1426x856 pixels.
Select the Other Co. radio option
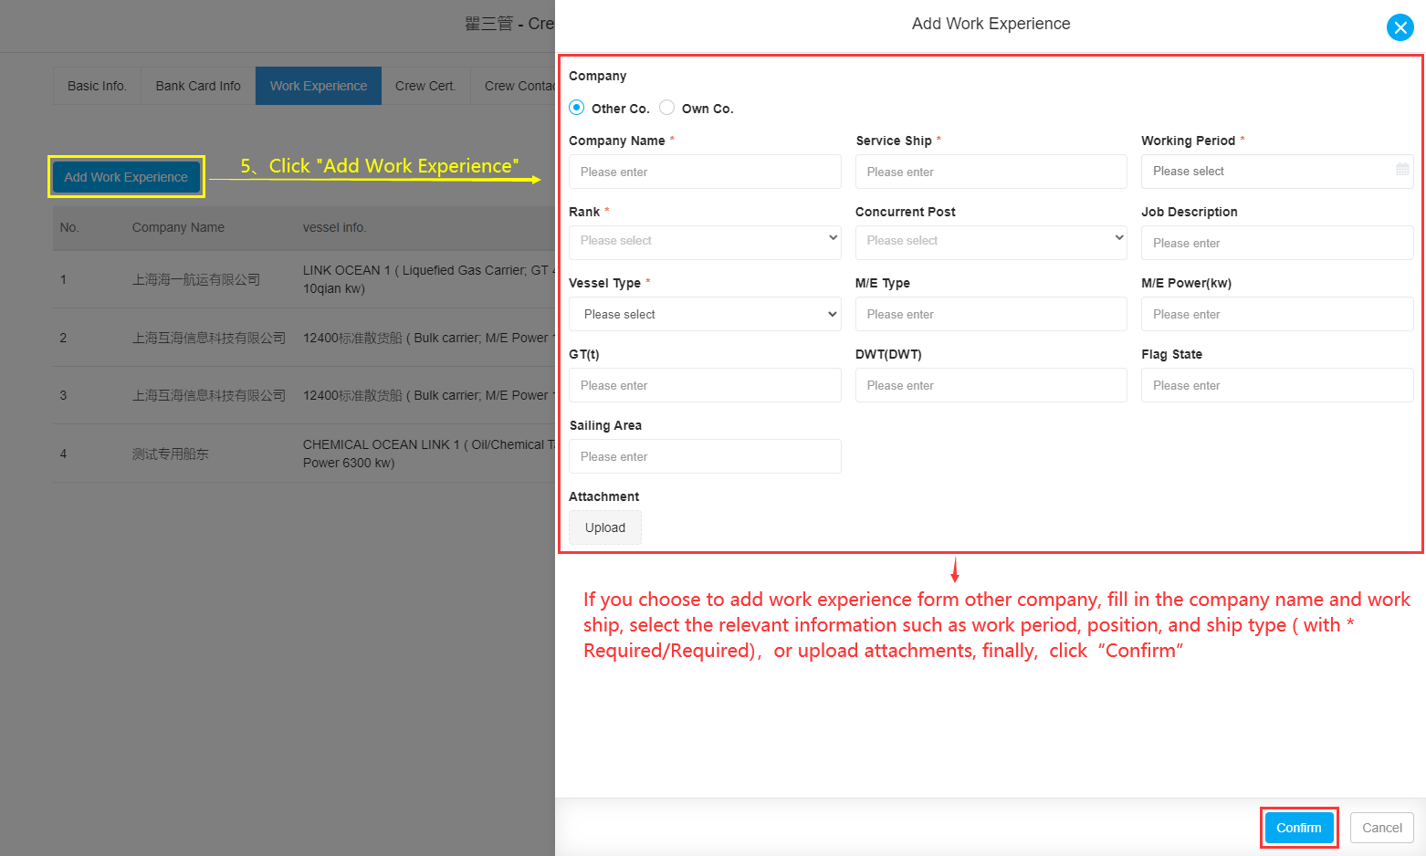pyautogui.click(x=577, y=108)
